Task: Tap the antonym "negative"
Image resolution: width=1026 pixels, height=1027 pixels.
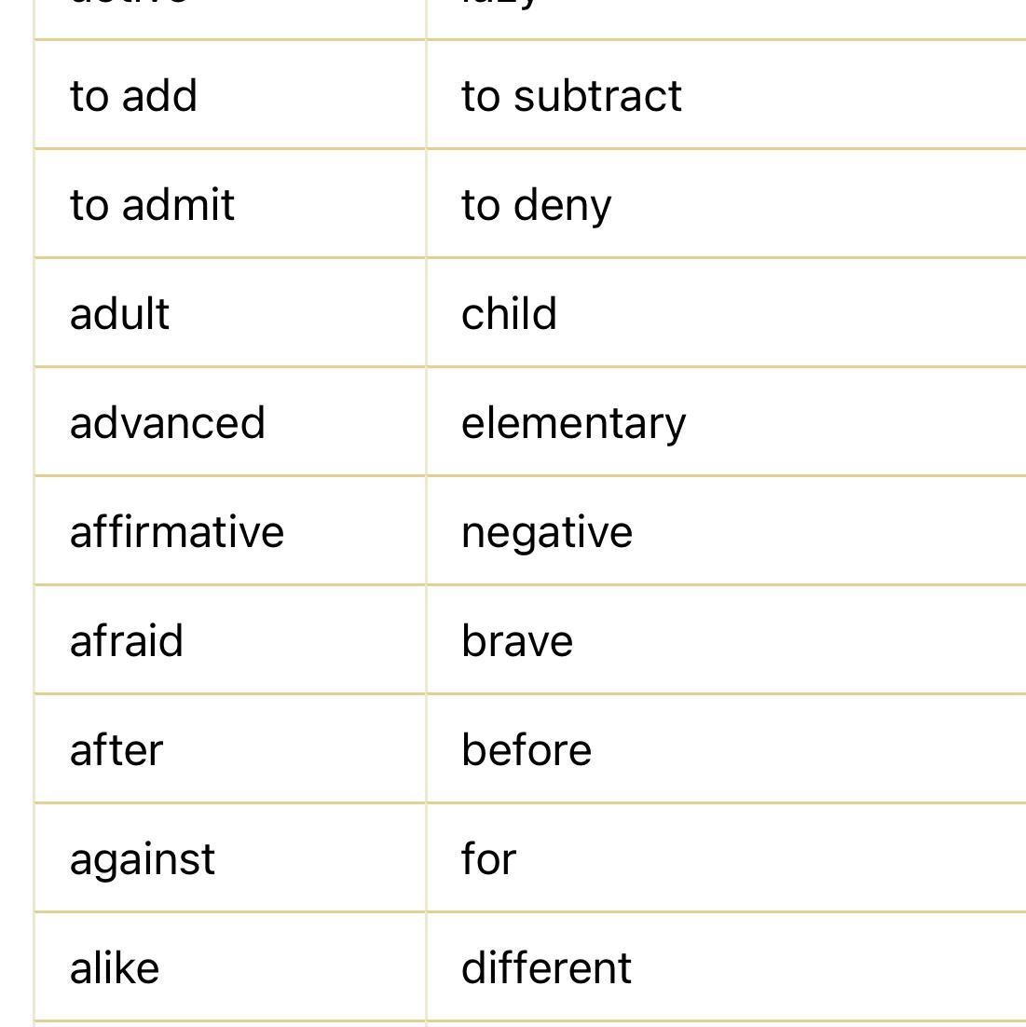Action: [x=547, y=532]
